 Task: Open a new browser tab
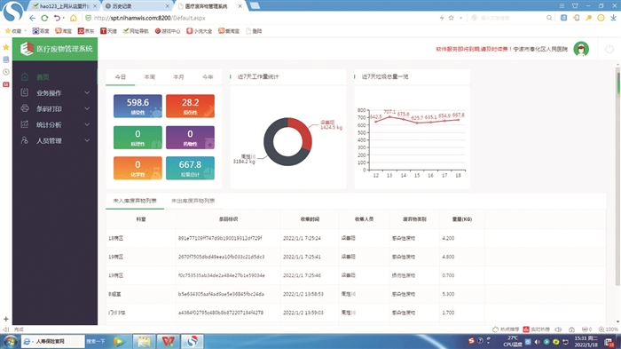pyautogui.click(x=255, y=5)
